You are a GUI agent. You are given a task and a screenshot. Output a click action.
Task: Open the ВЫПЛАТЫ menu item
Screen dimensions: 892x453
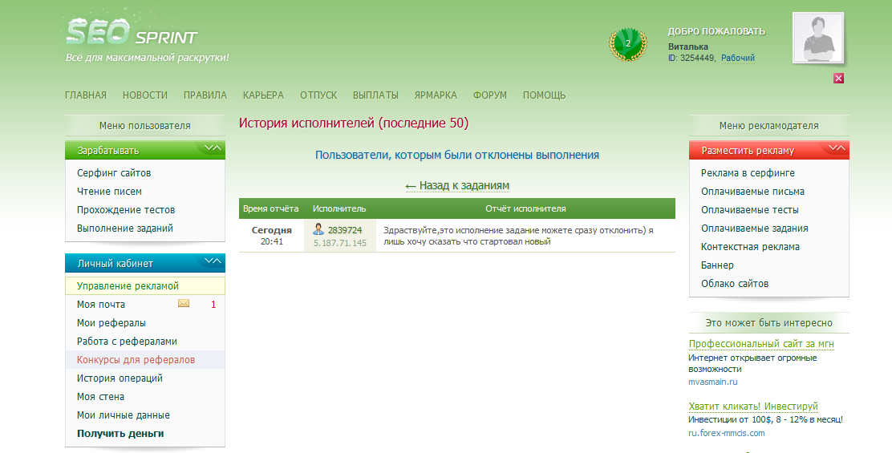(375, 95)
